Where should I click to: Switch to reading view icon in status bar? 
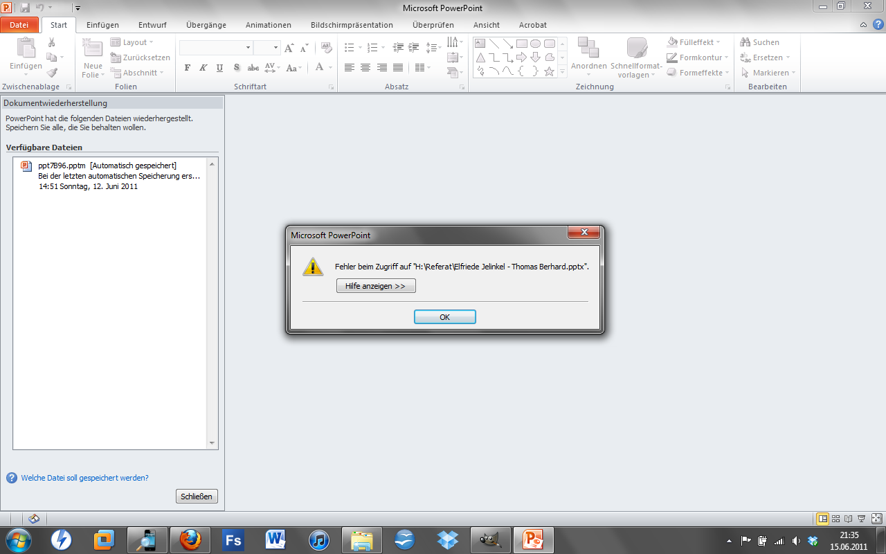(849, 519)
